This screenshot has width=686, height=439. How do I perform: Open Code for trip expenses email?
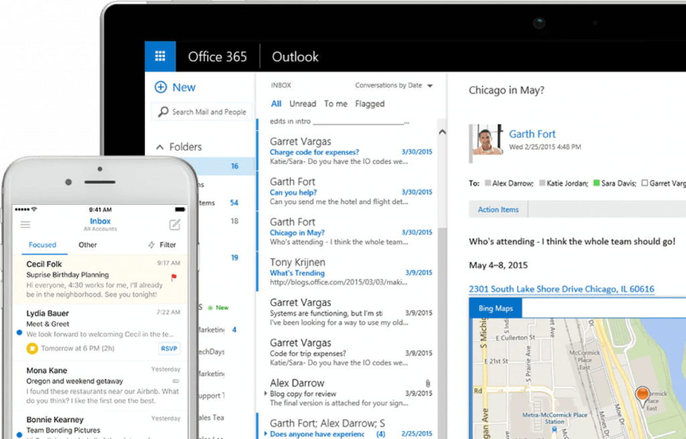pos(346,353)
